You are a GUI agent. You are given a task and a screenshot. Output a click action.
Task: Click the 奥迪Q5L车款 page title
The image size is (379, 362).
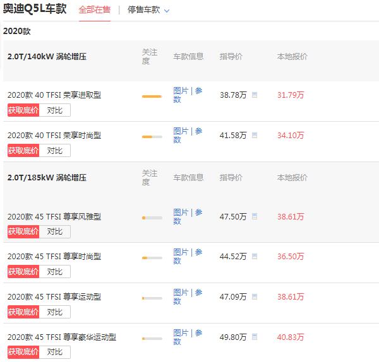[35, 9]
